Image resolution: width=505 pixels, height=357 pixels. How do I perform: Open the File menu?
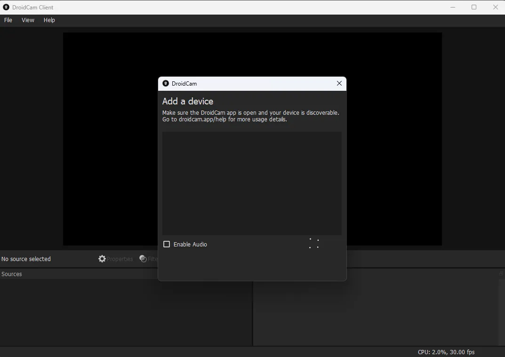8,20
